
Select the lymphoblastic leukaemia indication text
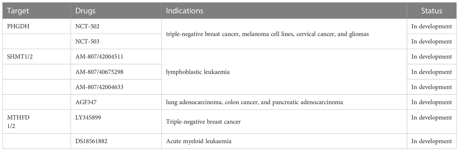point(198,72)
